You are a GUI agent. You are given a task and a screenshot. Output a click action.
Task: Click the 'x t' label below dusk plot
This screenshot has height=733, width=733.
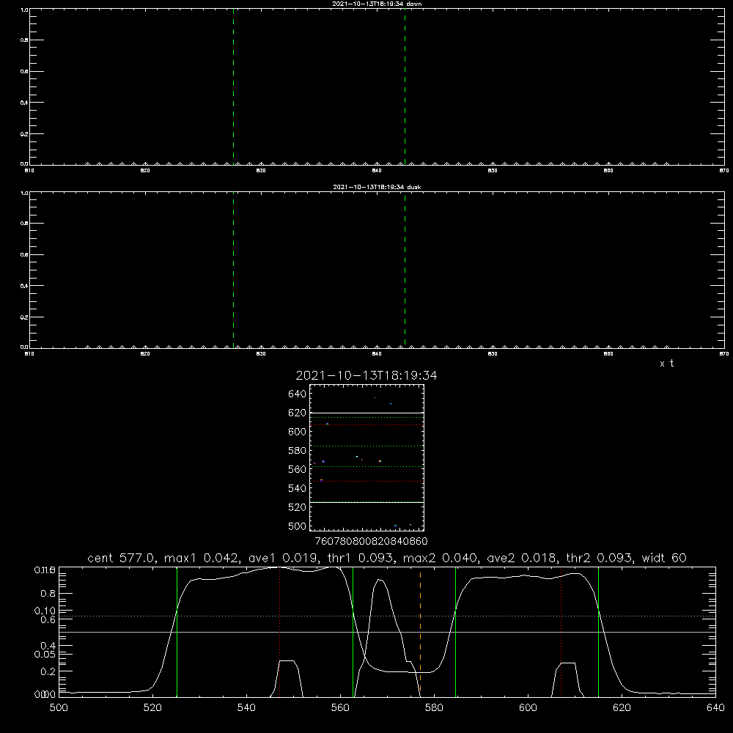tap(666, 364)
